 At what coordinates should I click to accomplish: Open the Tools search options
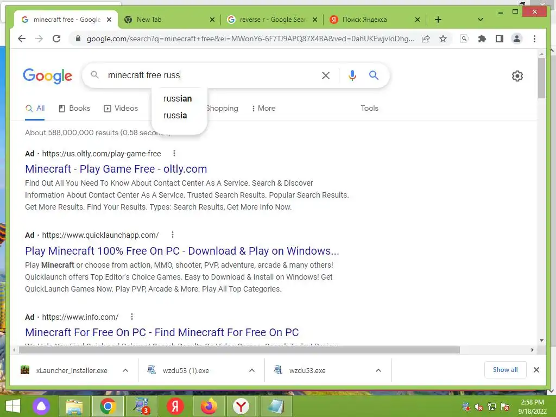(x=369, y=108)
